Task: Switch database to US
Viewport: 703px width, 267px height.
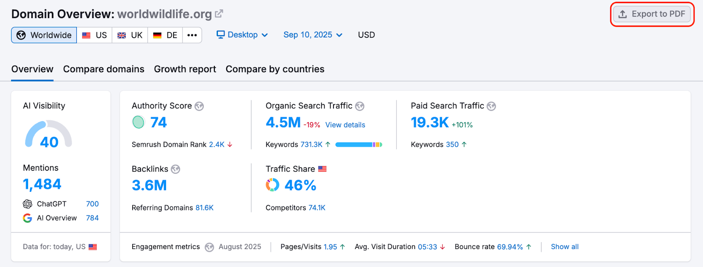Action: pos(94,35)
